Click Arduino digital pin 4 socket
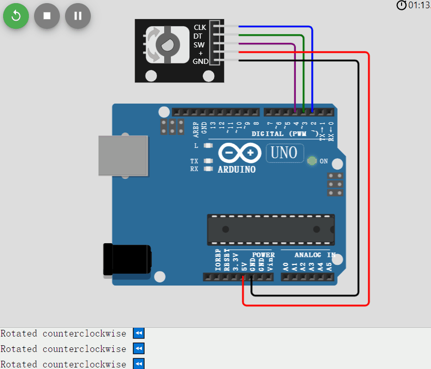This screenshot has width=431, height=369. click(x=295, y=112)
